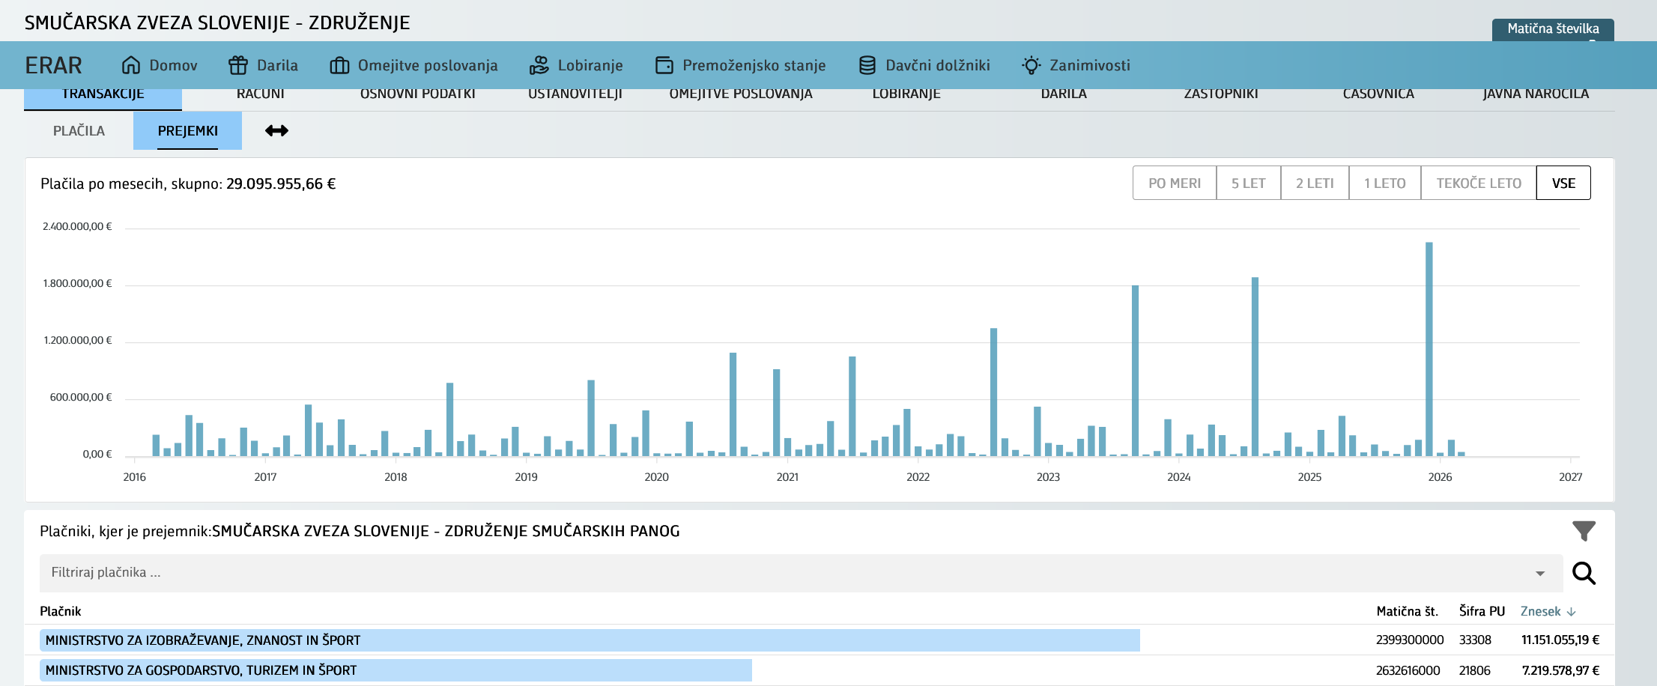1657x686 pixels.
Task: Click the Domov house icon
Action: coord(131,65)
